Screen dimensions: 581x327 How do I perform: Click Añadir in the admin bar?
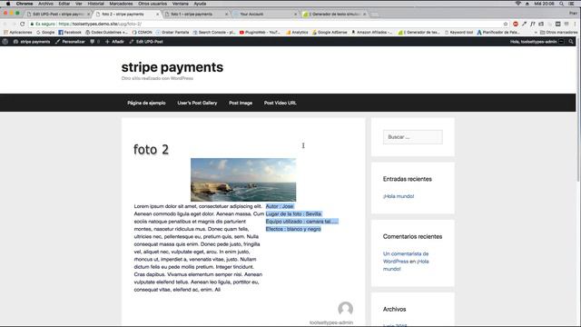(114, 42)
